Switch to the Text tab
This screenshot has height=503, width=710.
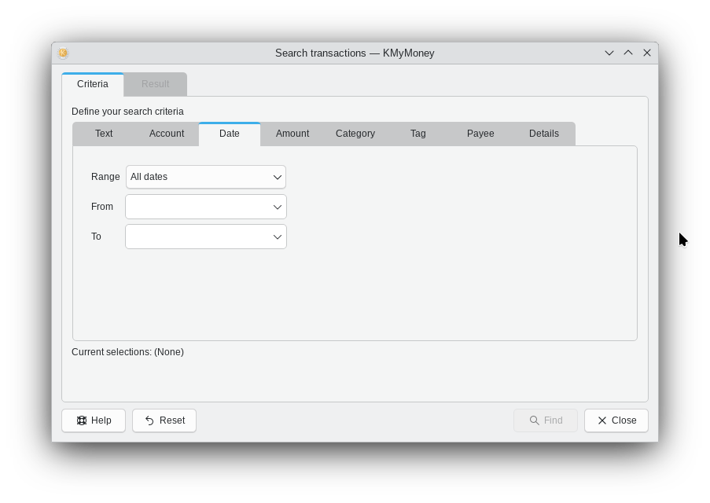click(x=104, y=134)
